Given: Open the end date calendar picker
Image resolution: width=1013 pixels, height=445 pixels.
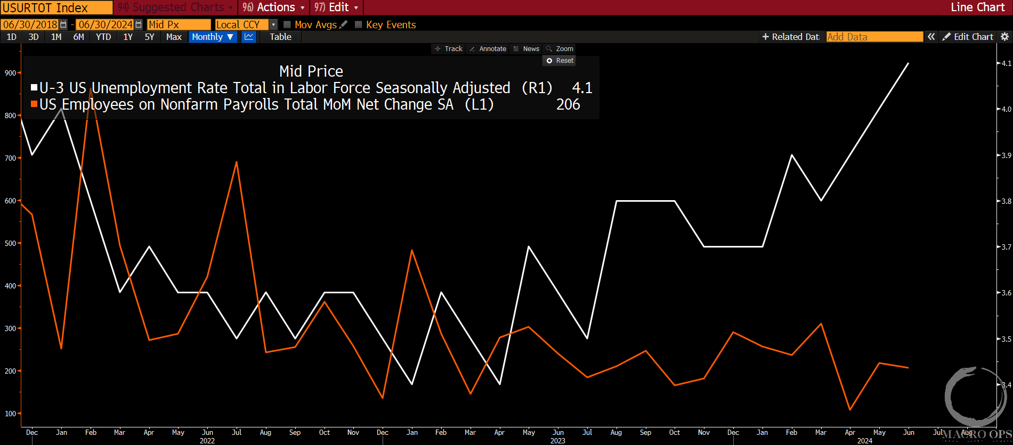Looking at the screenshot, I should [139, 24].
